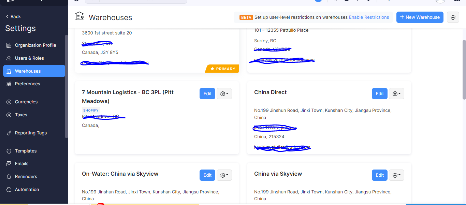This screenshot has height=205, width=466.
Task: Click the Users & Roles sidebar icon
Action: [x=9, y=58]
